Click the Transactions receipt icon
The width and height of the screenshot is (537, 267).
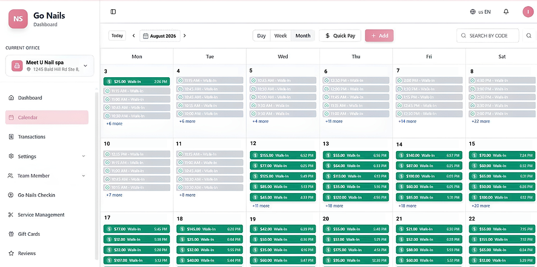coord(11,137)
